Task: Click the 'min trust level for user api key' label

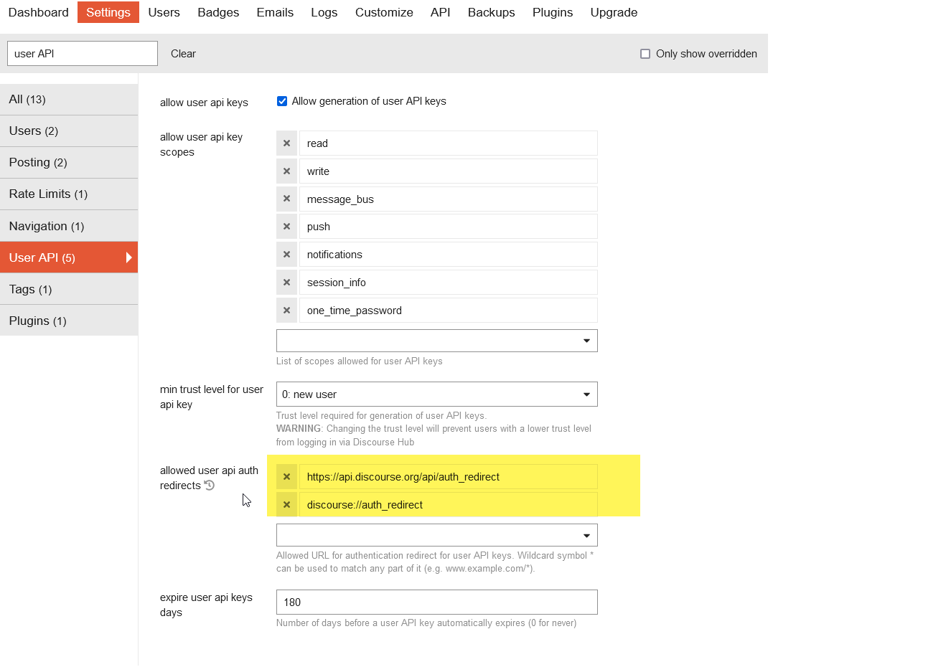Action: coord(212,397)
